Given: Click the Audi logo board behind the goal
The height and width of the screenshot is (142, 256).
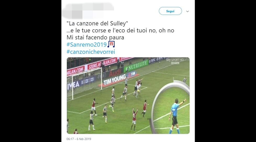Looking at the screenshot, I should click(x=115, y=73).
